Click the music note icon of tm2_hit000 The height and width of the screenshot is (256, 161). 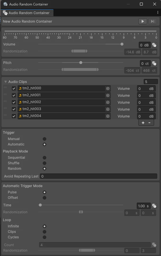point(20,89)
